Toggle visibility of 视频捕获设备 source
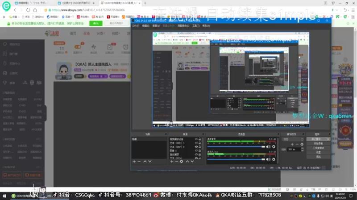 point(196,139)
